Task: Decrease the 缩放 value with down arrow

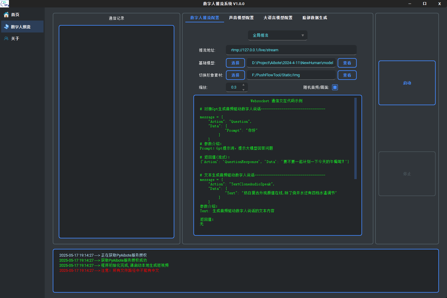Action: click(243, 90)
